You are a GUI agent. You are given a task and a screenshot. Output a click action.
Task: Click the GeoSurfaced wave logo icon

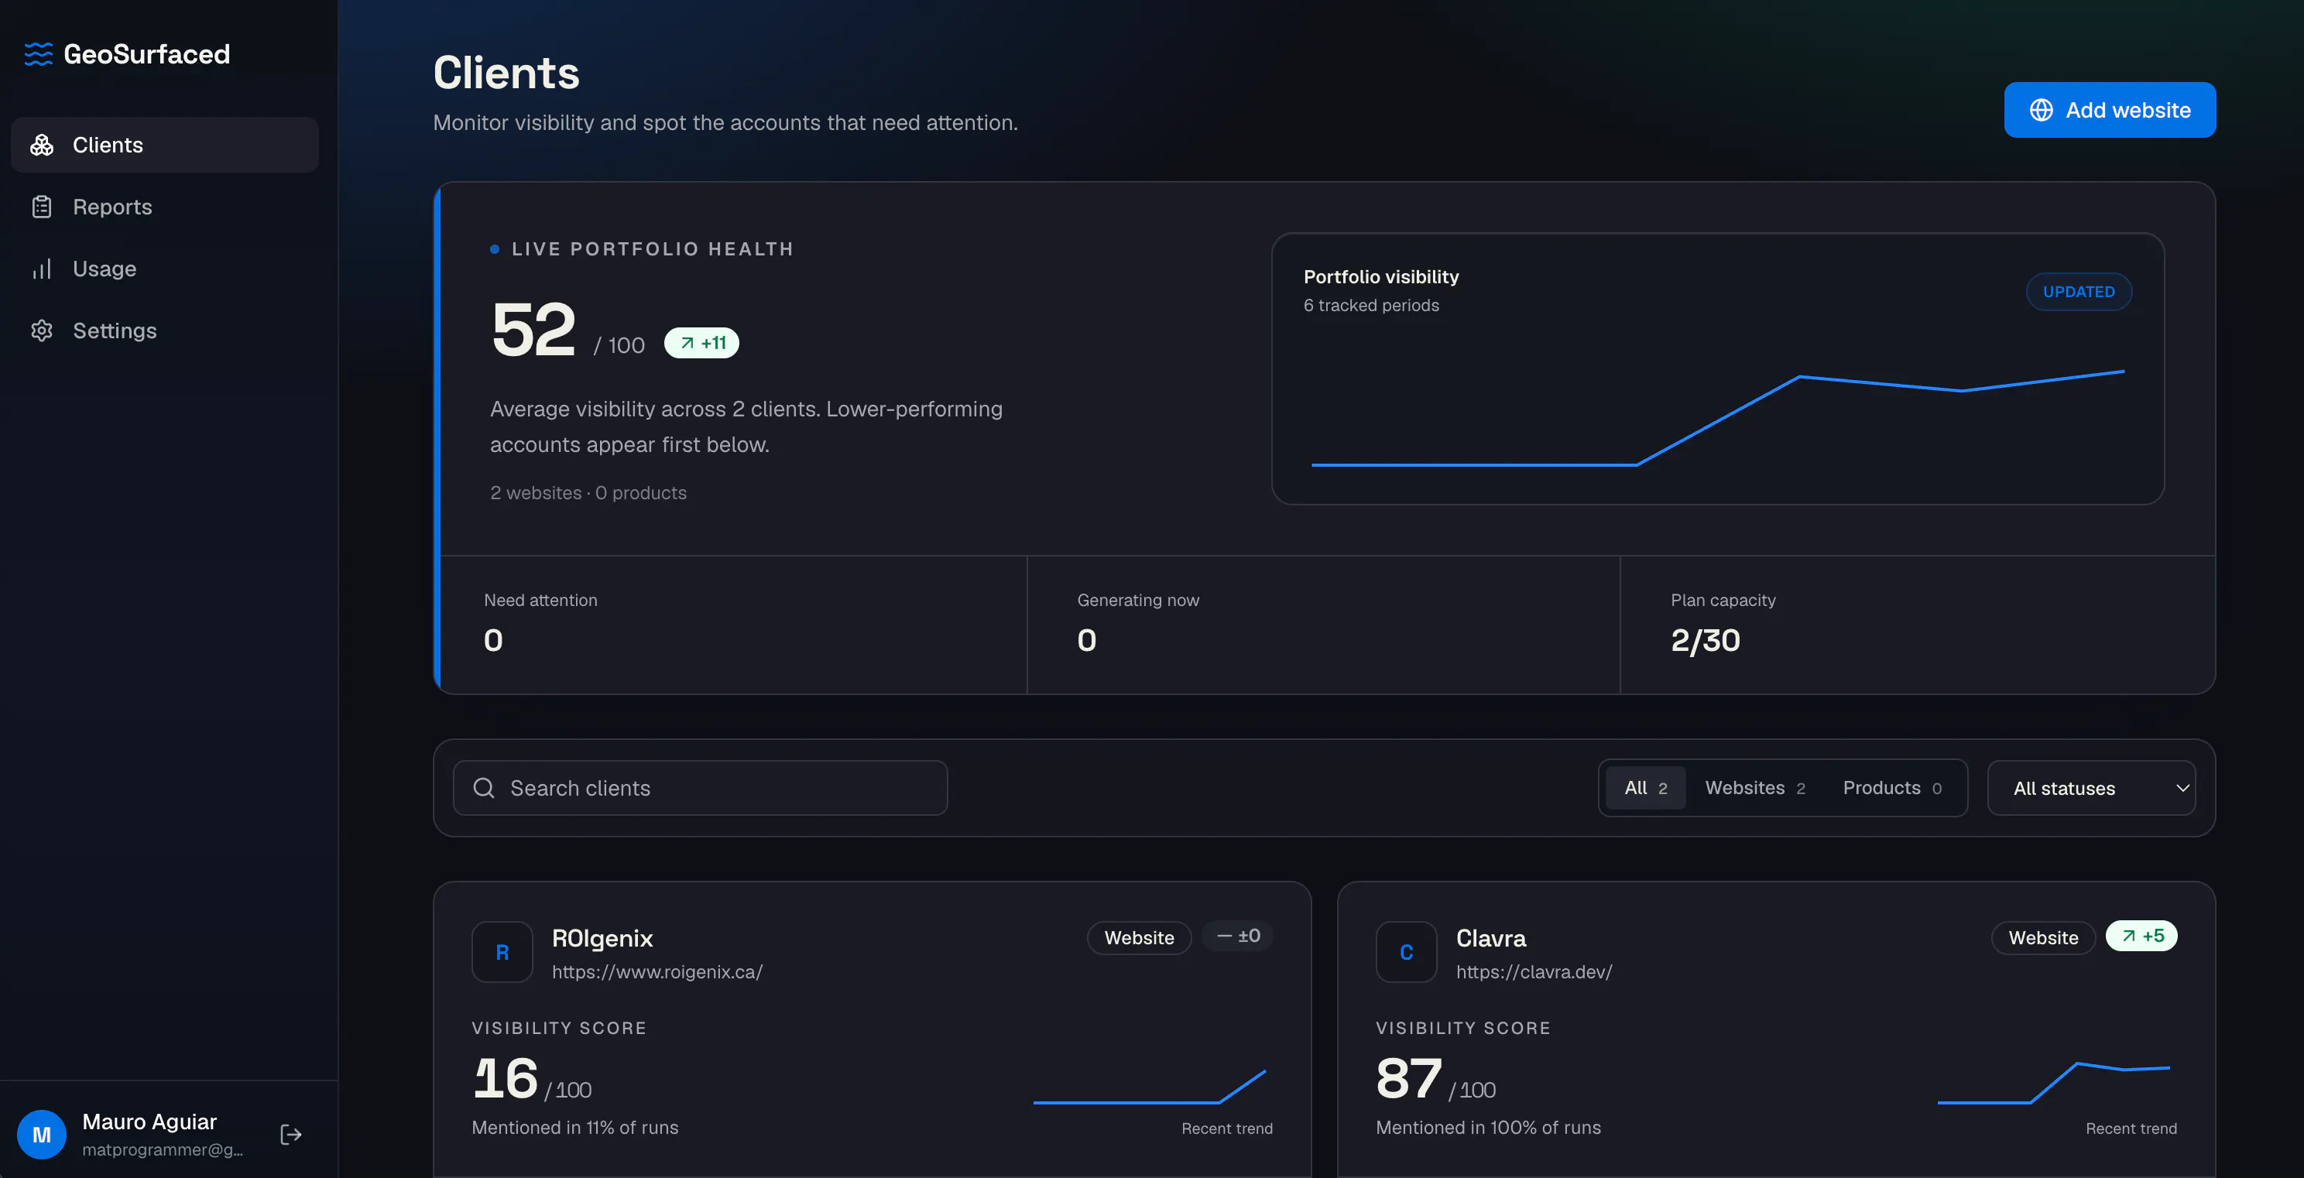click(38, 53)
